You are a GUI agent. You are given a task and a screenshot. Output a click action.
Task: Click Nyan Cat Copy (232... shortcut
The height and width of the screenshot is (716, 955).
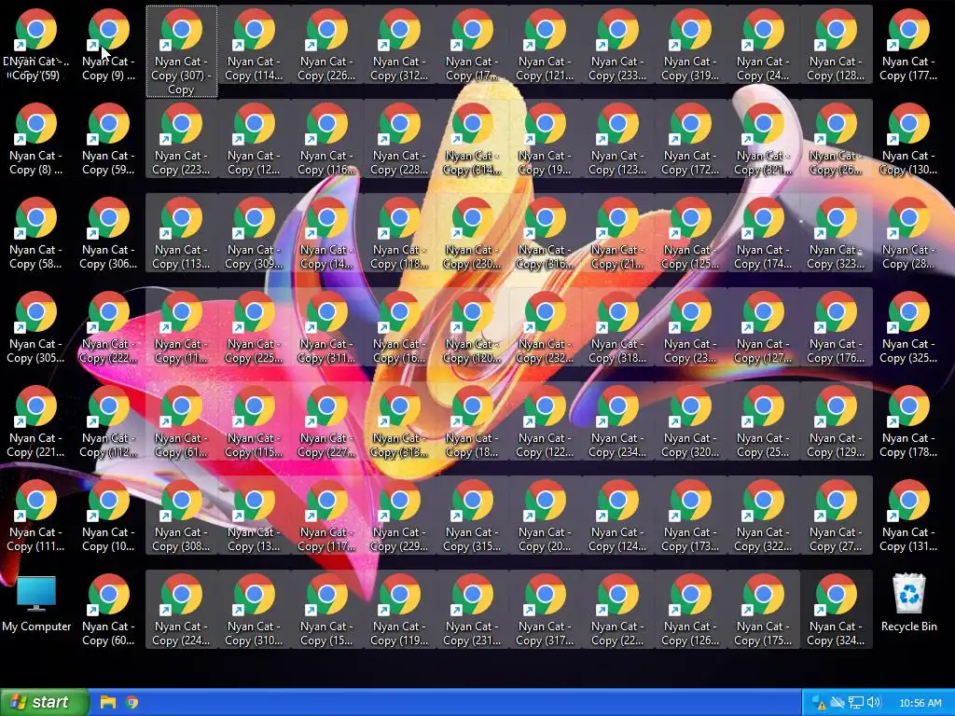(545, 327)
